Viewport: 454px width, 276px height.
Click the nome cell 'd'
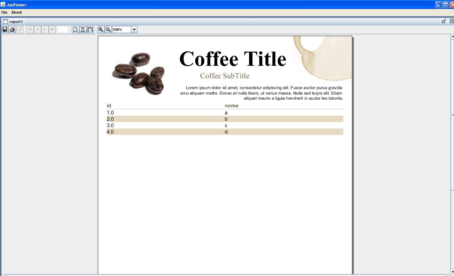click(226, 132)
